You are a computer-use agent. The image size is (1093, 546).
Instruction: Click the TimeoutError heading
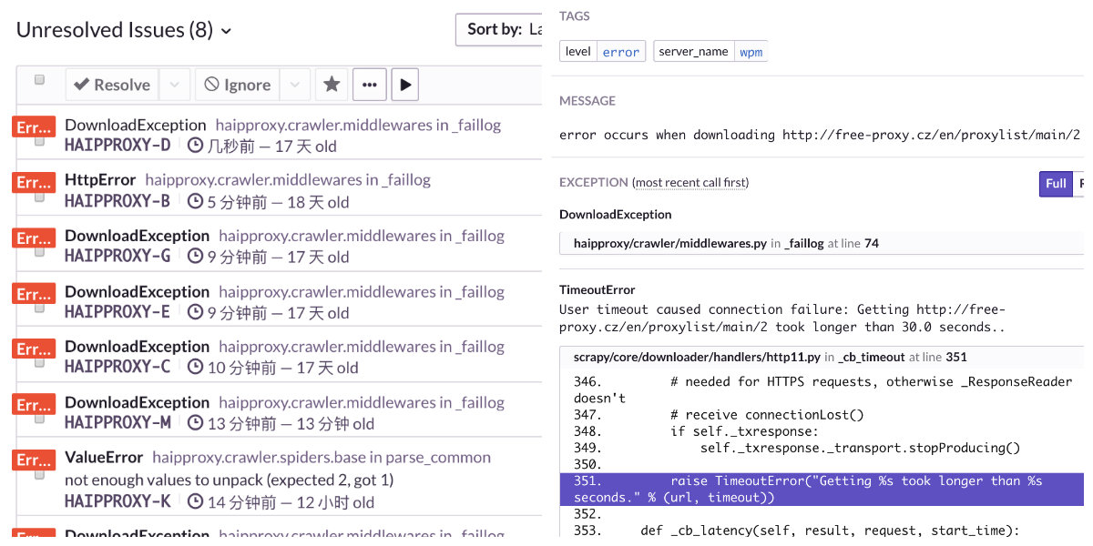click(x=598, y=290)
